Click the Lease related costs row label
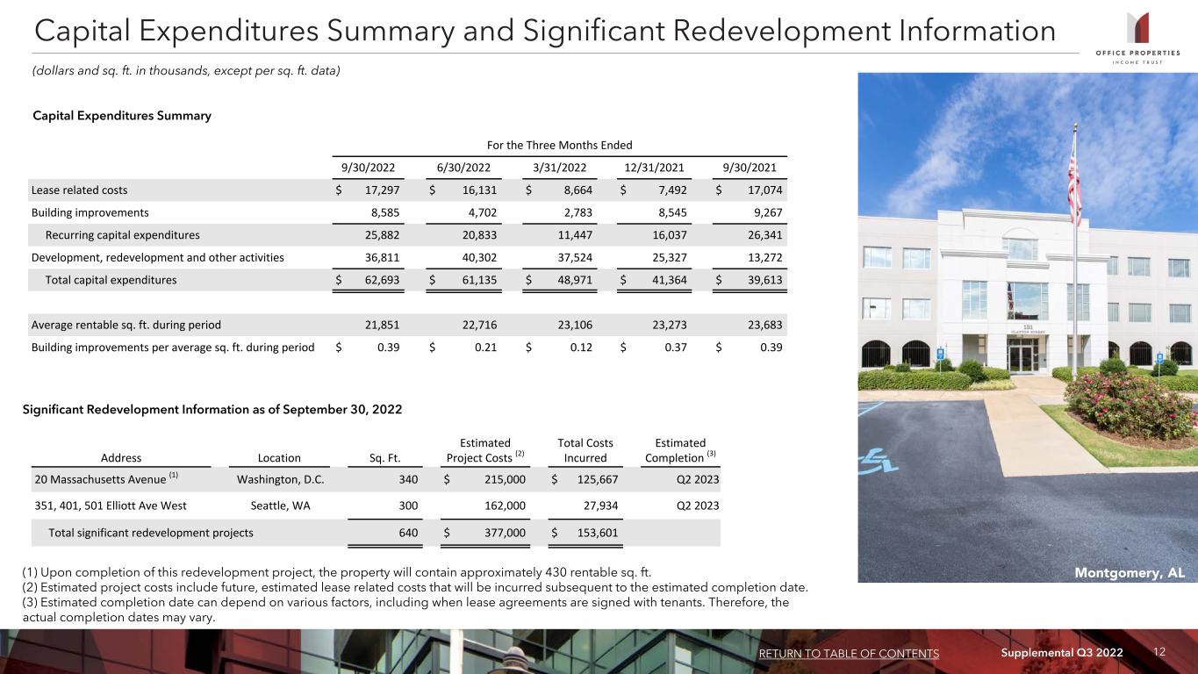The width and height of the screenshot is (1198, 674). 78,190
